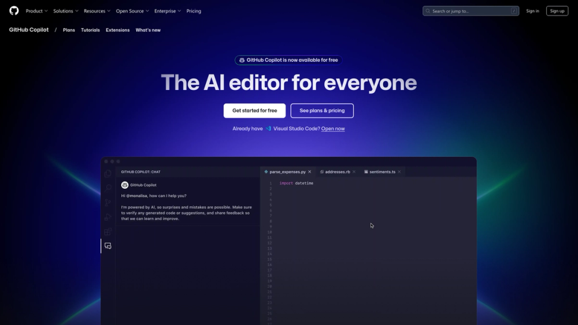Click line number 10 in the editor gutter
The image size is (578, 325).
[x=269, y=232]
